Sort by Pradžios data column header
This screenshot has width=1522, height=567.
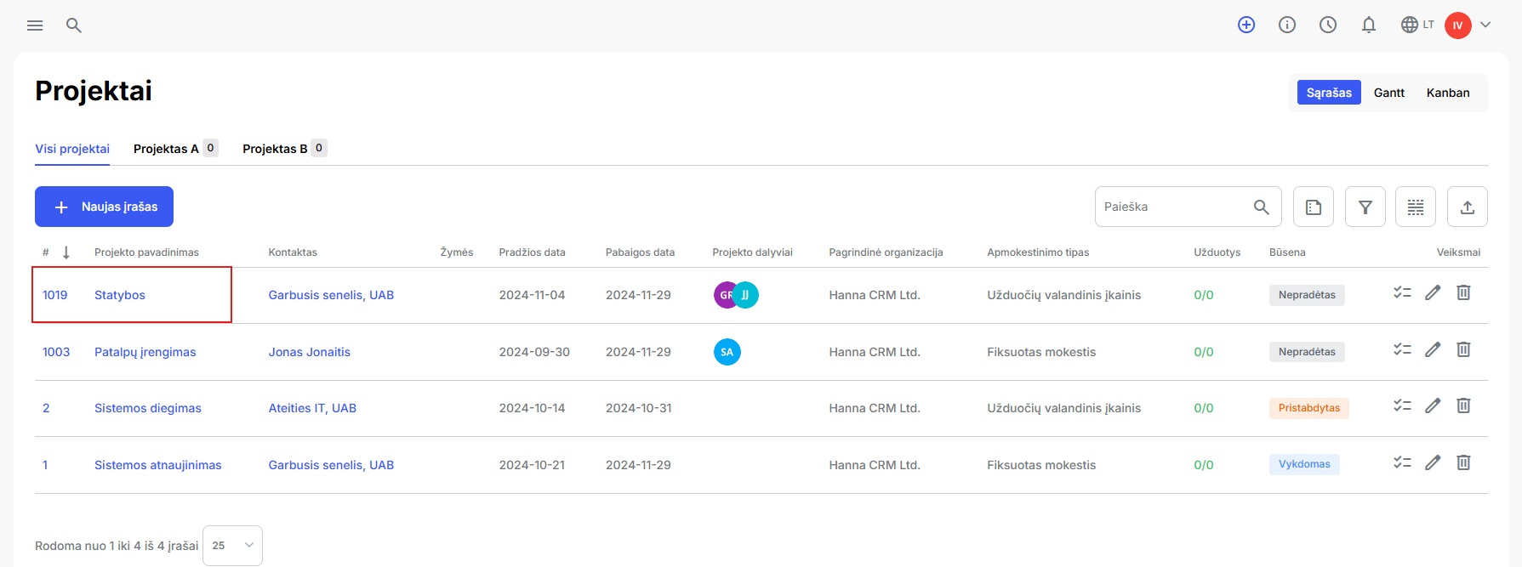pyautogui.click(x=532, y=252)
